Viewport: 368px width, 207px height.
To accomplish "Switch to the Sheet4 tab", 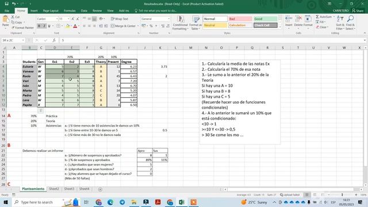I will 84,189.
